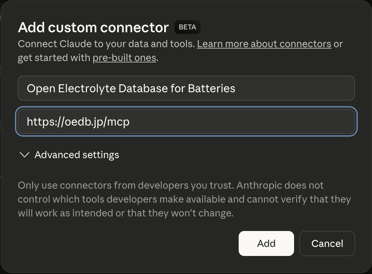This screenshot has width=372, height=274.
Task: Click the BETA badge
Action: 187,27
